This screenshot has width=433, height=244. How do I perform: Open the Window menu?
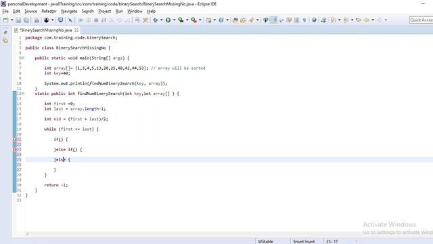[135, 11]
